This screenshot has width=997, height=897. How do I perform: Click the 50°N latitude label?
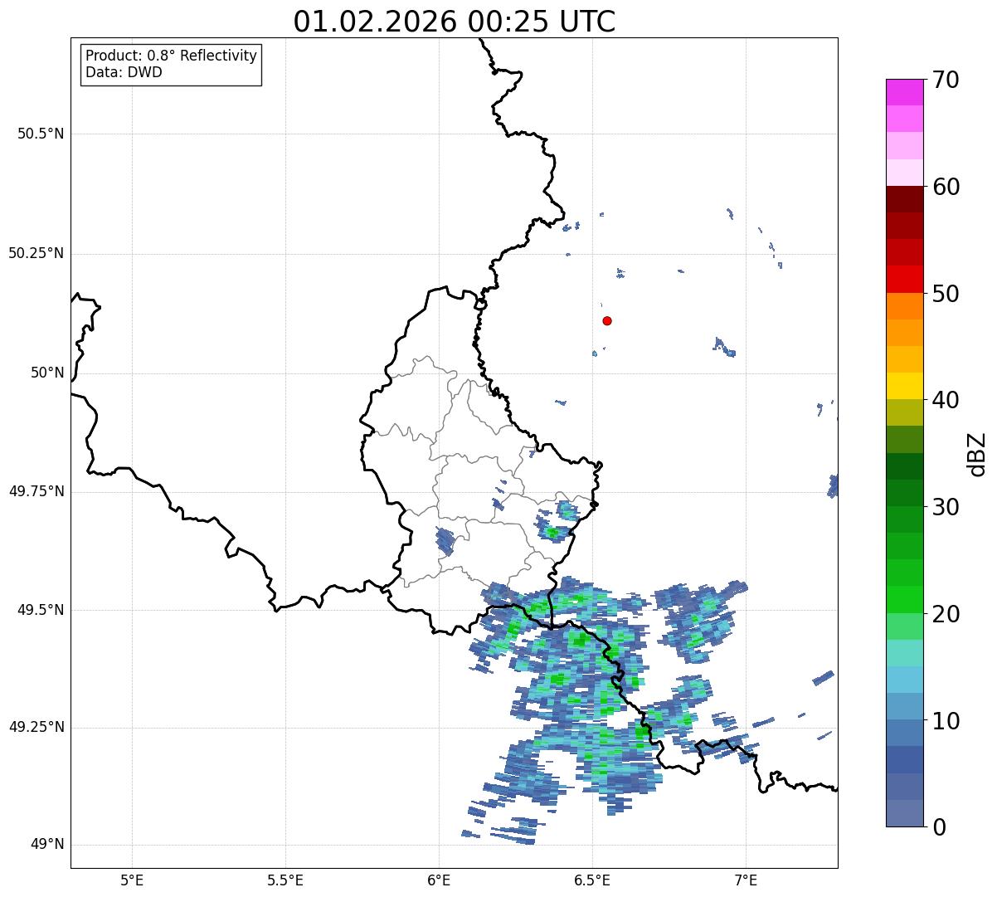[x=47, y=373]
